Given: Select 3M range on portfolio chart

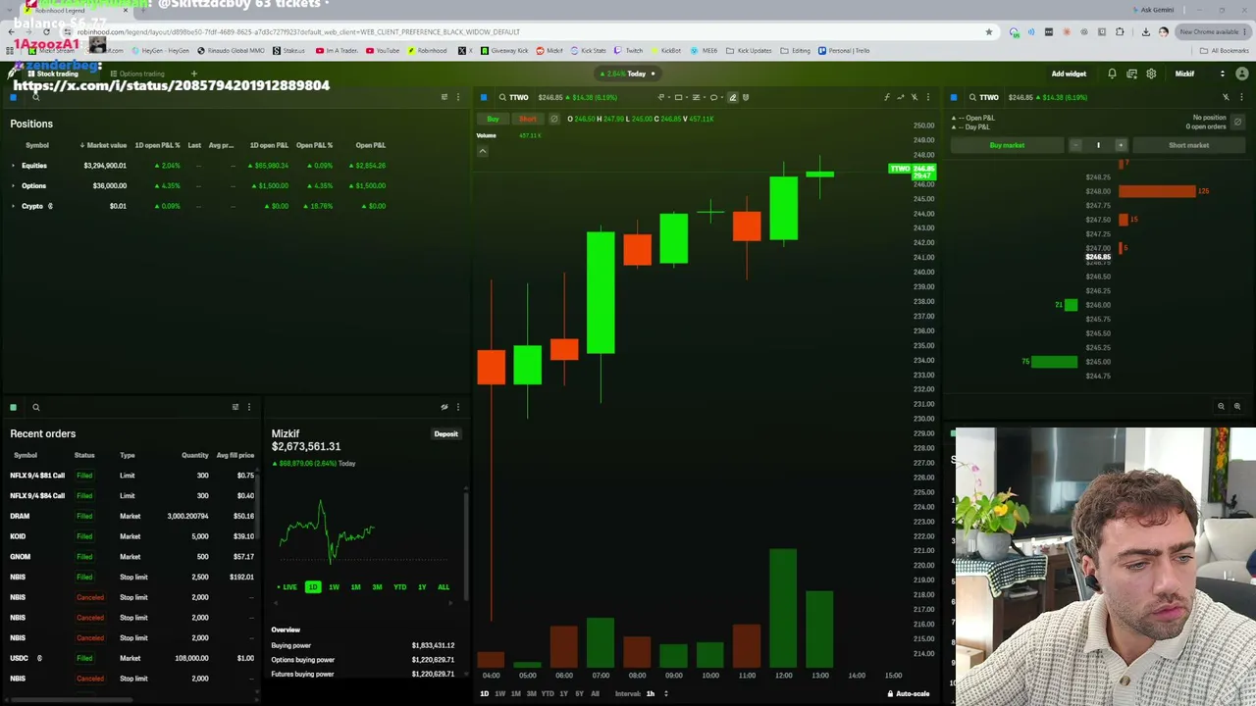Looking at the screenshot, I should [377, 587].
